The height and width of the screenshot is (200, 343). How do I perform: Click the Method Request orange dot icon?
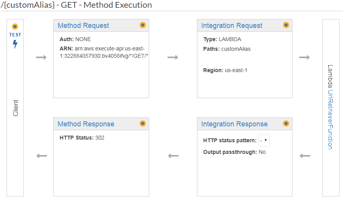(x=143, y=25)
